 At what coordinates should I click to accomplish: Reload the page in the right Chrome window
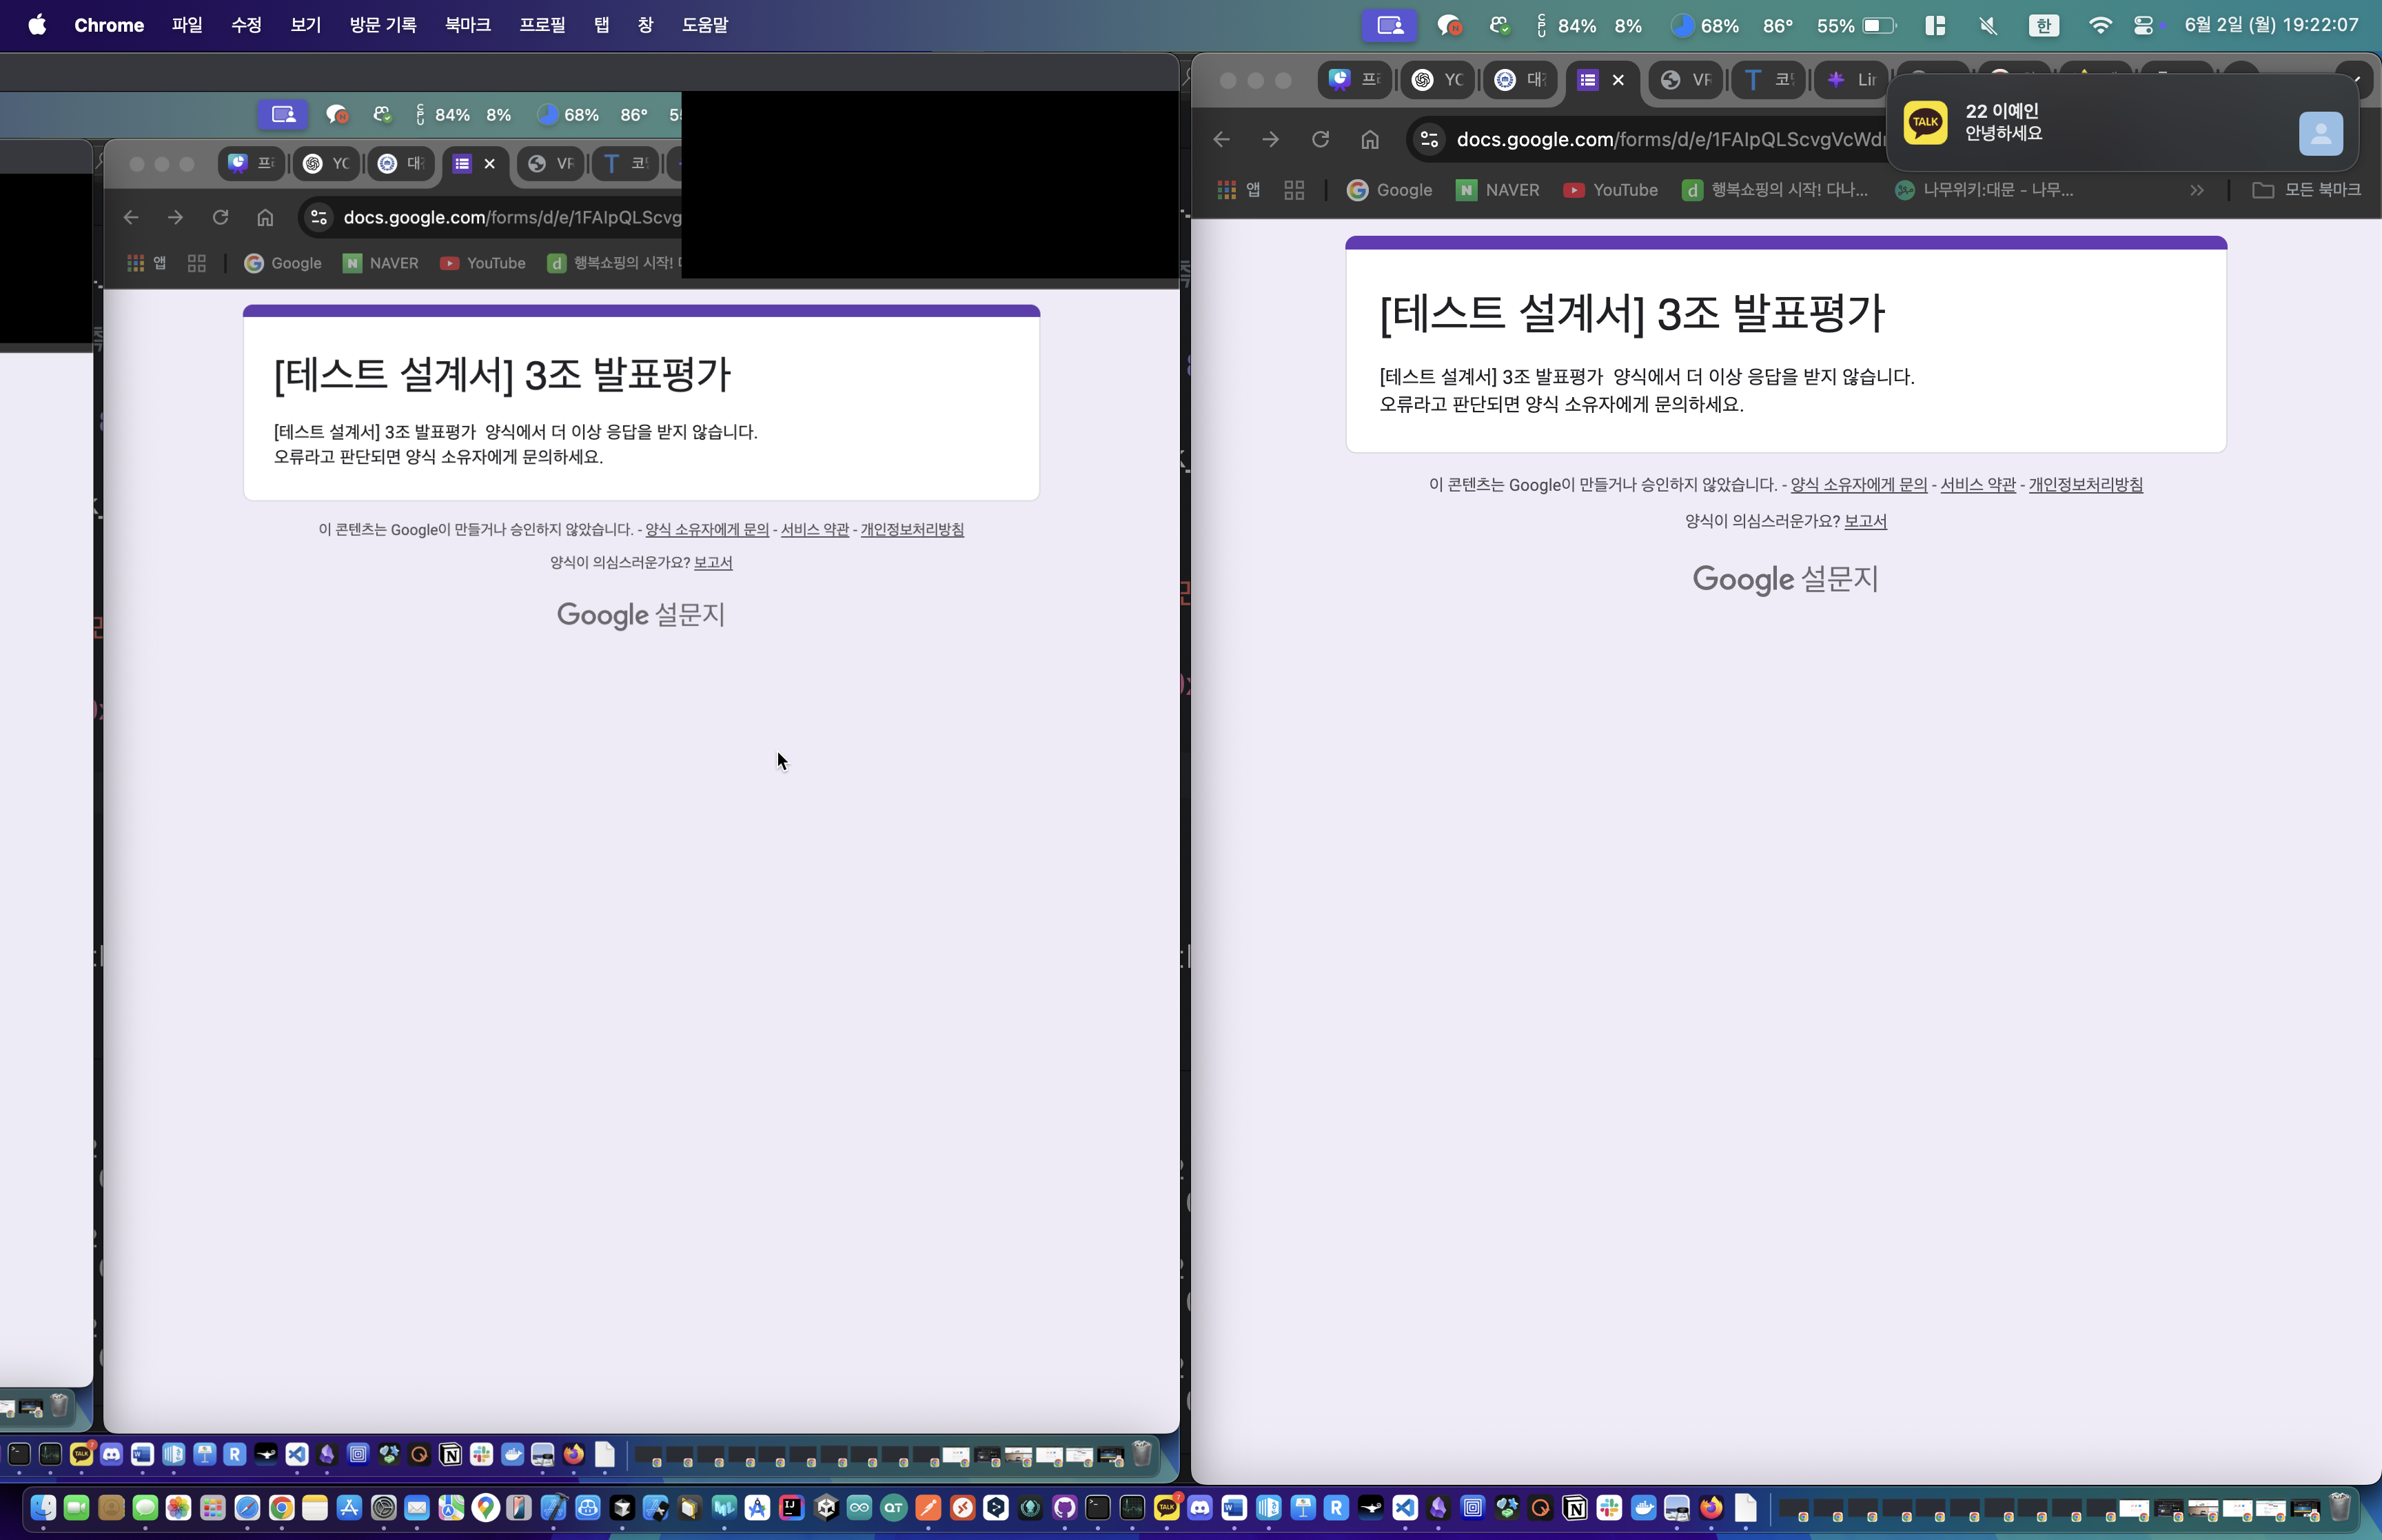tap(1319, 139)
